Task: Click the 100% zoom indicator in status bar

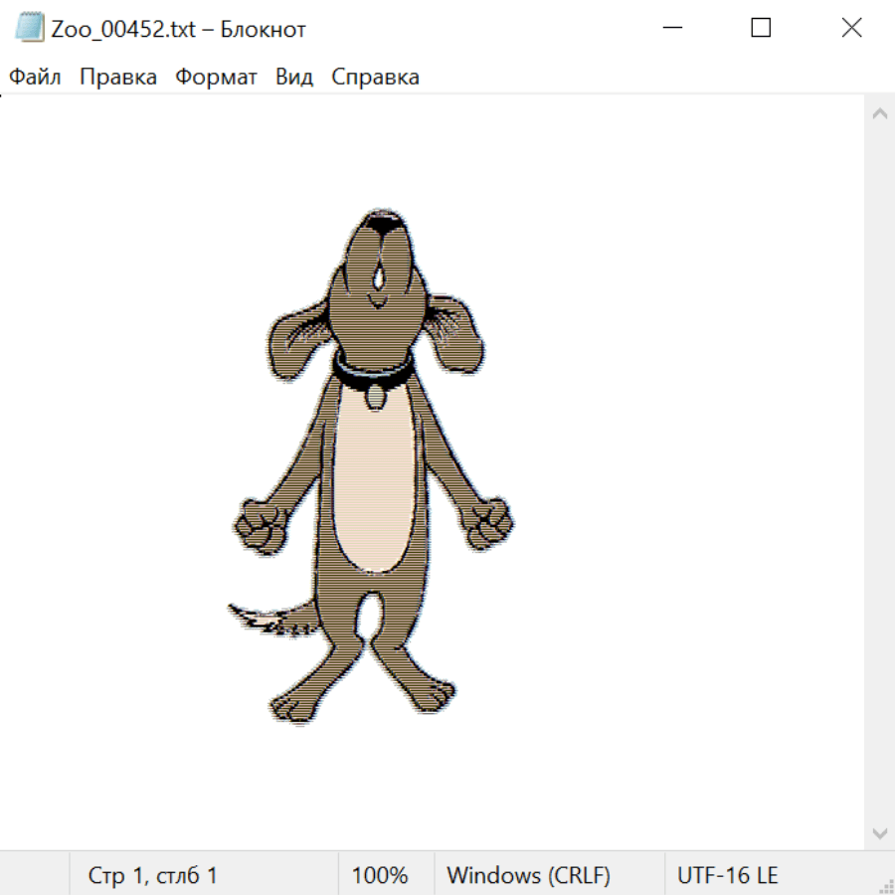Action: pyautogui.click(x=380, y=875)
